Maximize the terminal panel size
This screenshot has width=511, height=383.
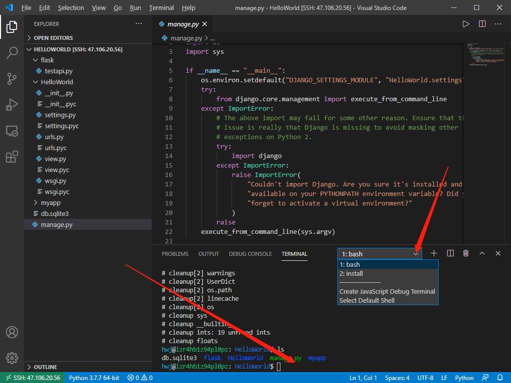coord(482,253)
